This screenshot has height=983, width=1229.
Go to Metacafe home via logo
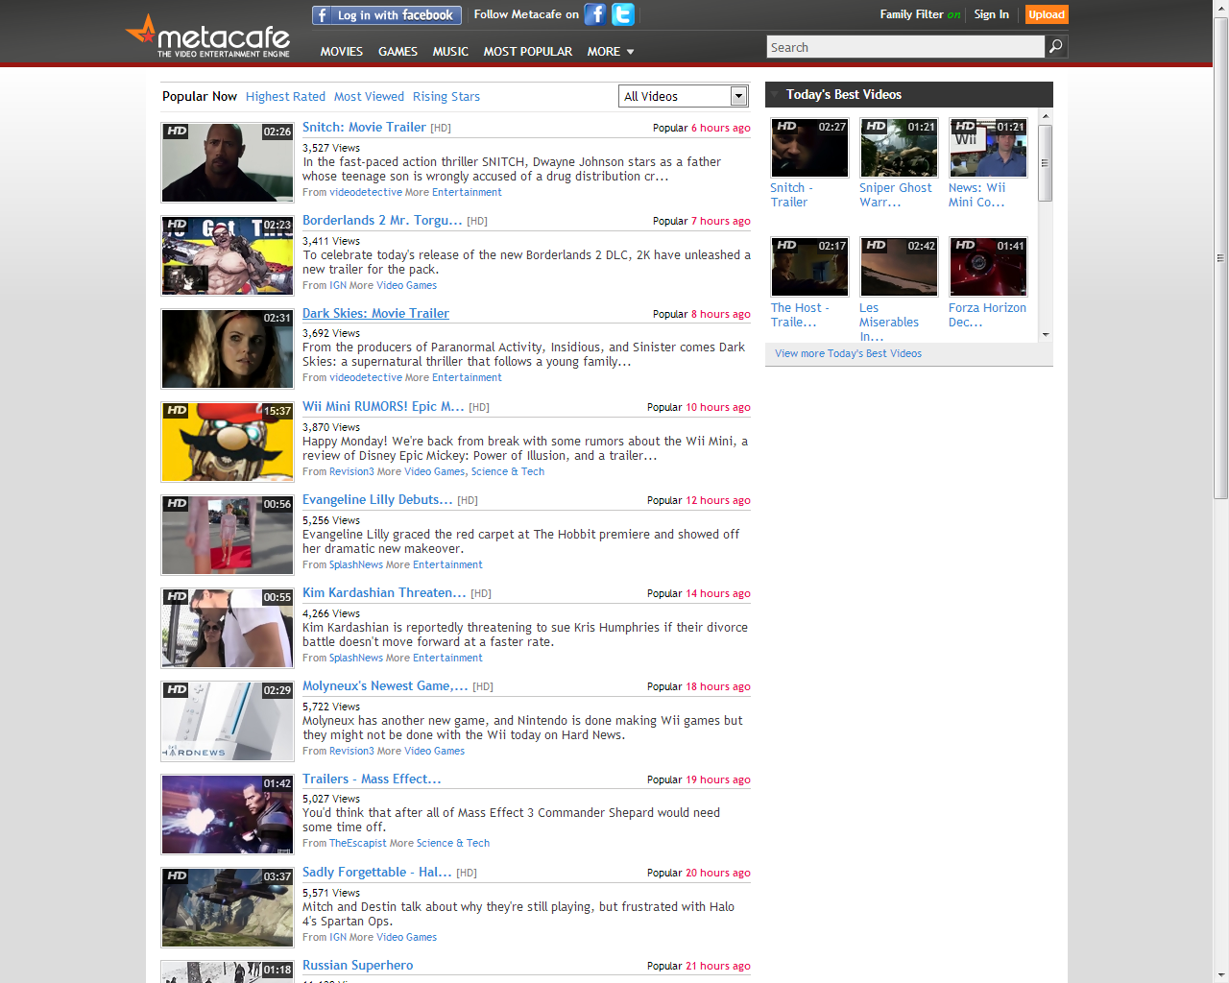(207, 36)
